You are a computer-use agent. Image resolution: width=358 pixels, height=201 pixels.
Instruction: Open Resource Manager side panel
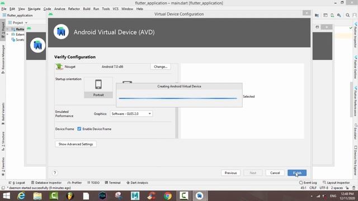[x=3, y=59]
